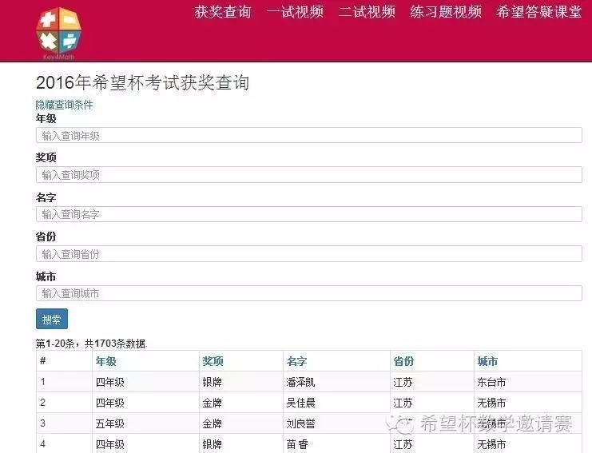Focus the 输入查询年级 input field
Image resolution: width=592 pixels, height=453 pixels.
309,135
